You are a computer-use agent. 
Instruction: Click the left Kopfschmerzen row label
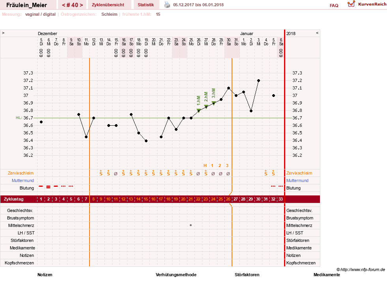click(x=19, y=263)
